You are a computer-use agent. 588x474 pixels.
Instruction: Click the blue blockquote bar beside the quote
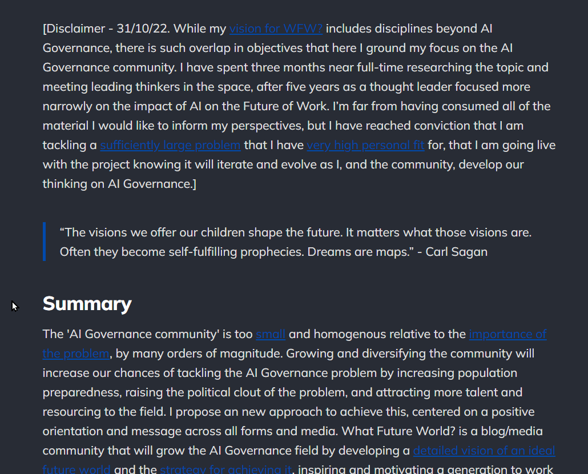pyautogui.click(x=44, y=242)
